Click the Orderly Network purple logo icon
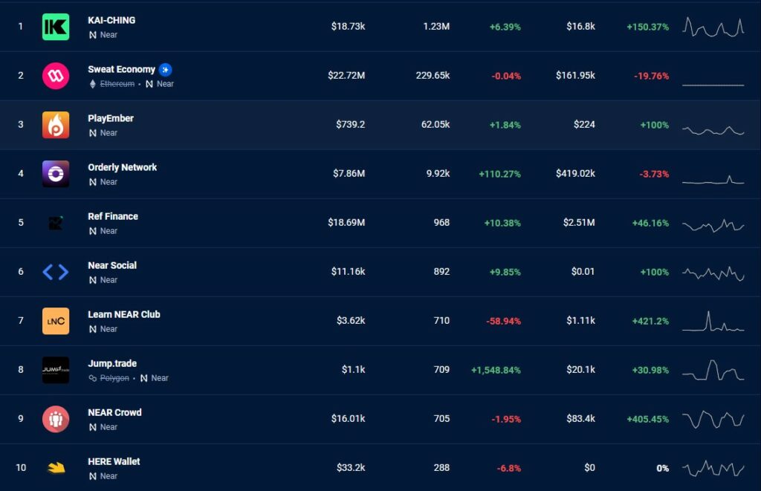This screenshot has width=761, height=491. click(56, 174)
